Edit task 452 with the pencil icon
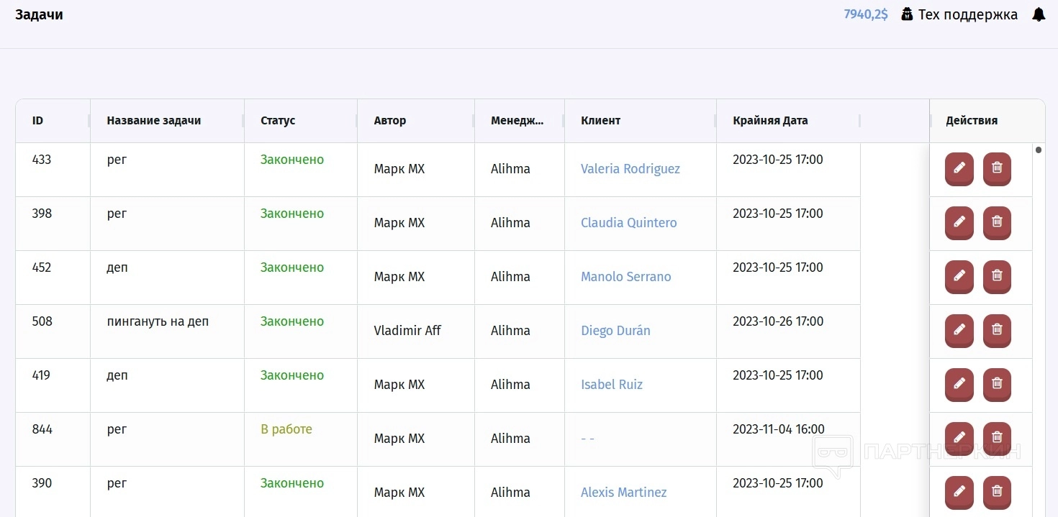Image resolution: width=1058 pixels, height=517 pixels. (959, 276)
